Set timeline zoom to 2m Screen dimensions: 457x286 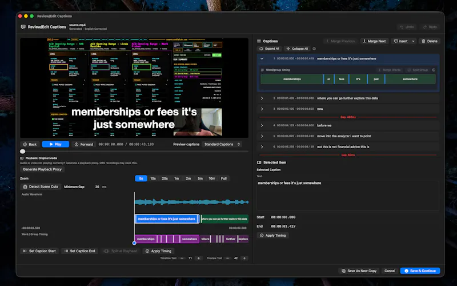click(x=189, y=178)
